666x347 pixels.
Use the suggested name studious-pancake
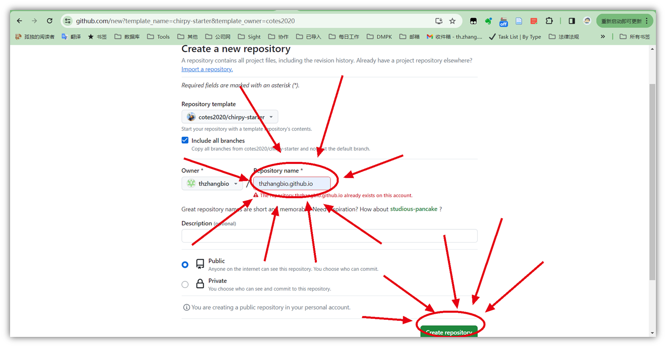click(414, 209)
